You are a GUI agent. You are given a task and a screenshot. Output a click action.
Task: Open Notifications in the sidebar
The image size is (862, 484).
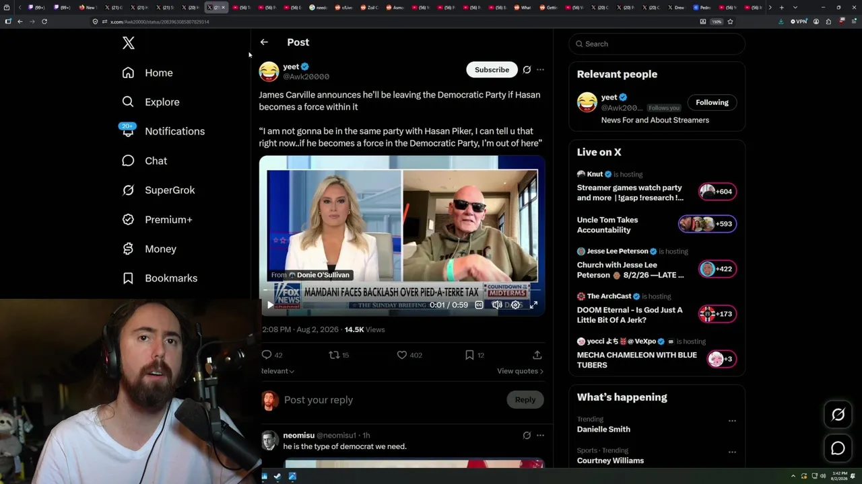pos(163,131)
